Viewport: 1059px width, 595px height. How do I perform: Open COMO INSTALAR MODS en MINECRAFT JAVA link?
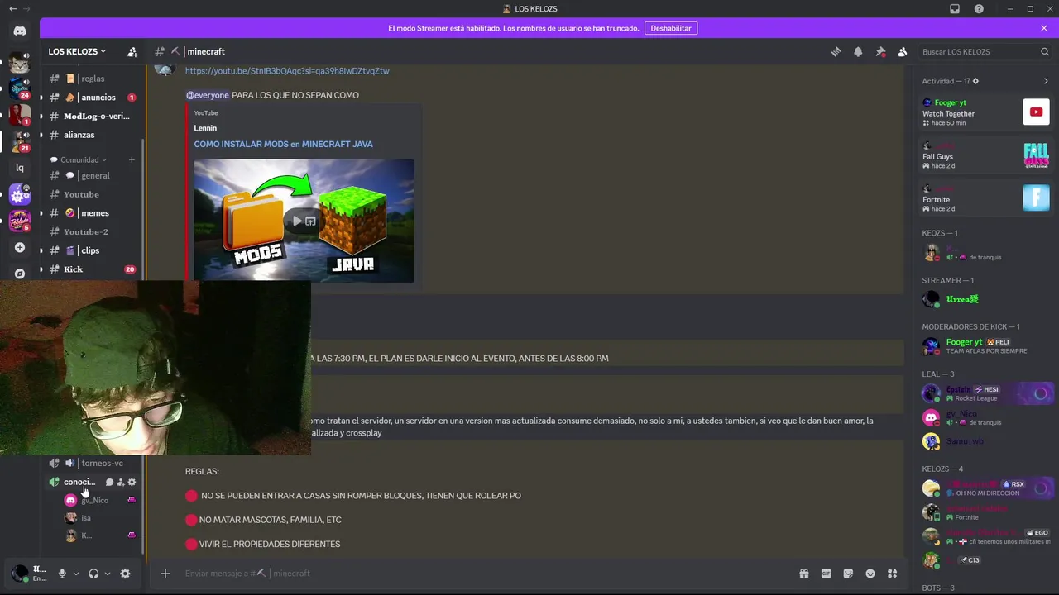click(x=283, y=144)
